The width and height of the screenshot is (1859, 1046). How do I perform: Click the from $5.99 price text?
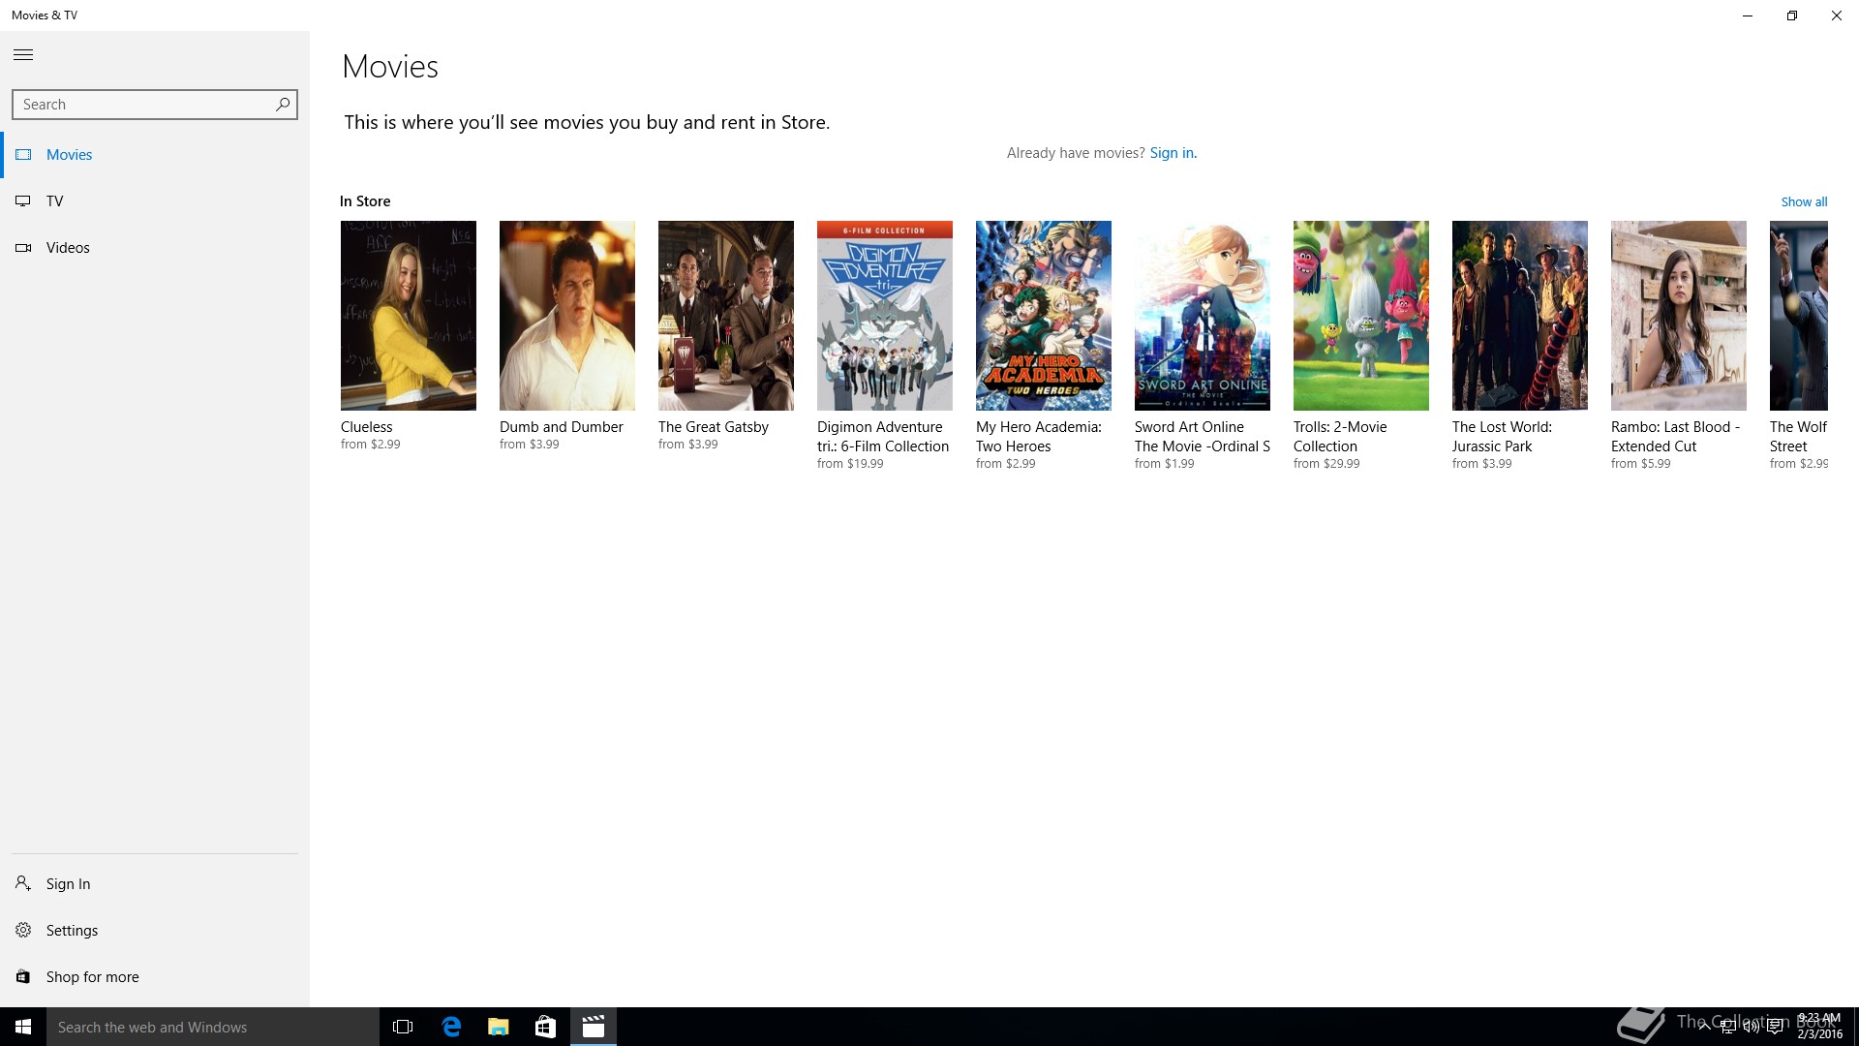click(1640, 464)
